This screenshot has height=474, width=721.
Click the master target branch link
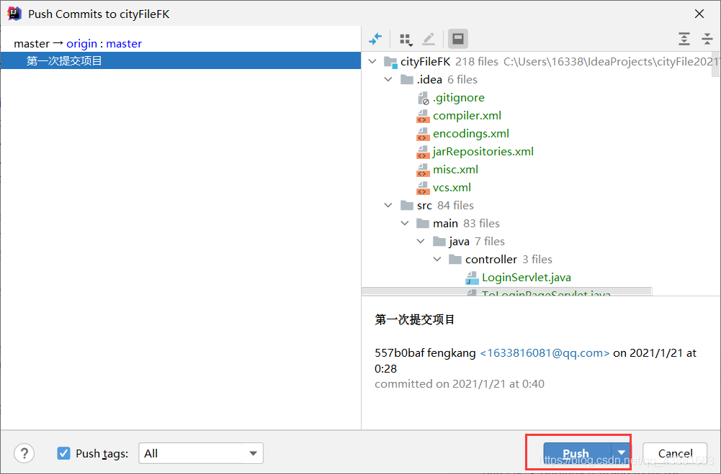point(124,44)
